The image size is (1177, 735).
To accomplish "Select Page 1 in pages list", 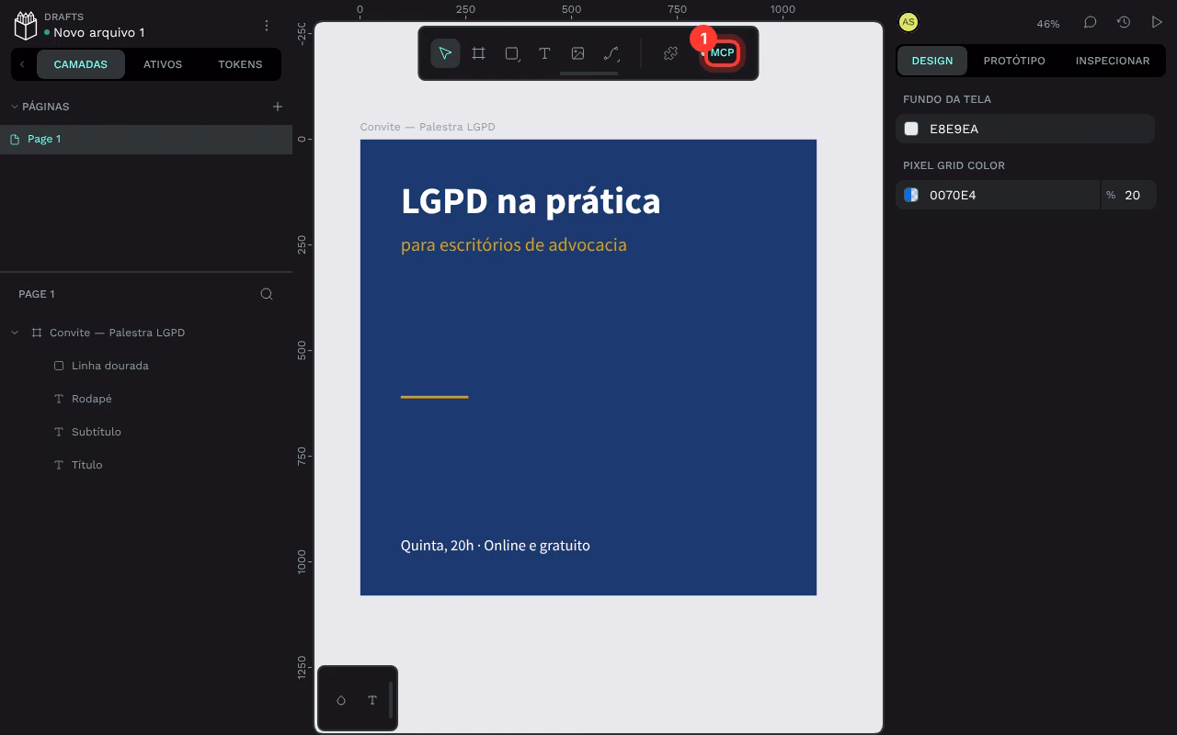I will pyautogui.click(x=146, y=140).
